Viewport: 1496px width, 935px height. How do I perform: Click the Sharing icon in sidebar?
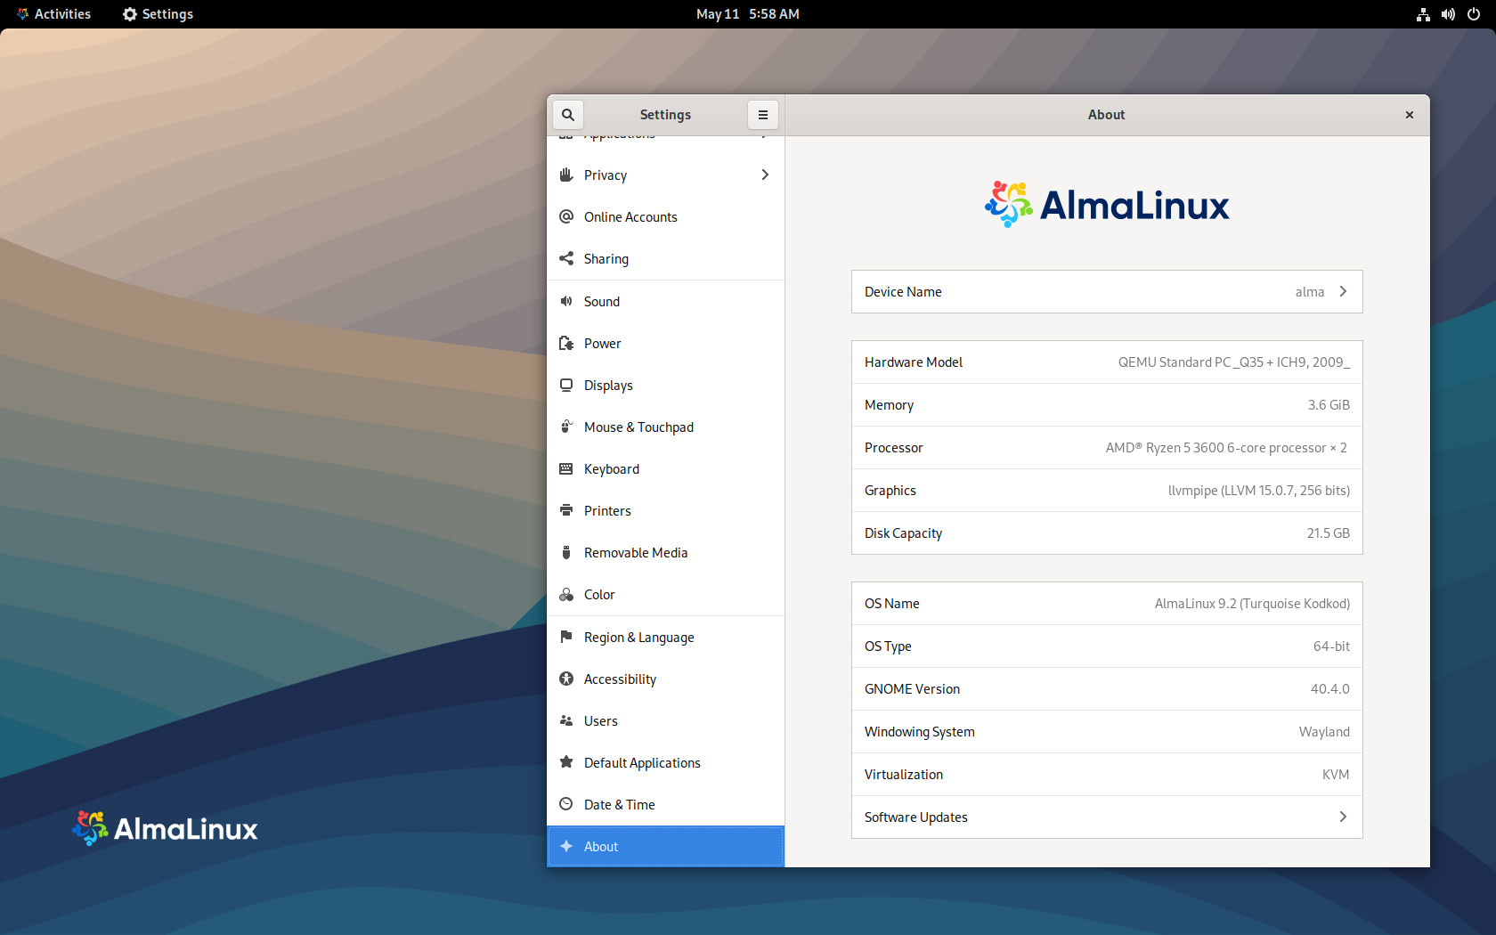click(x=566, y=258)
